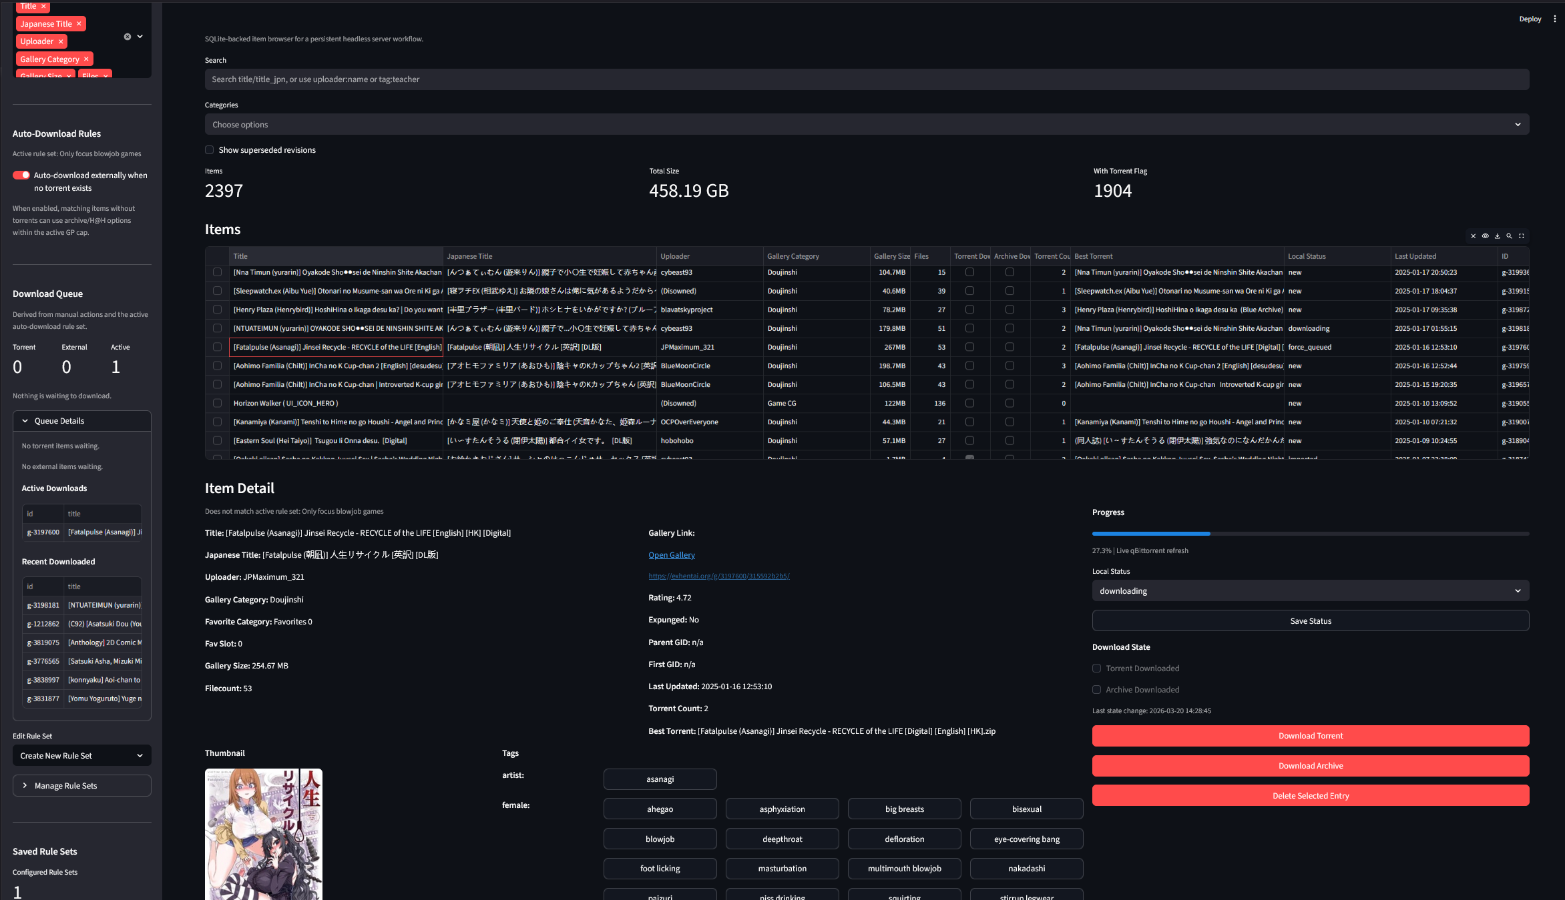Toggle auto-download externally switch
Image resolution: width=1565 pixels, height=900 pixels.
(21, 175)
